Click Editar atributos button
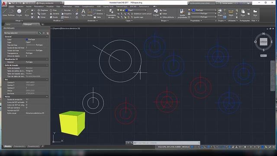 (168, 17)
